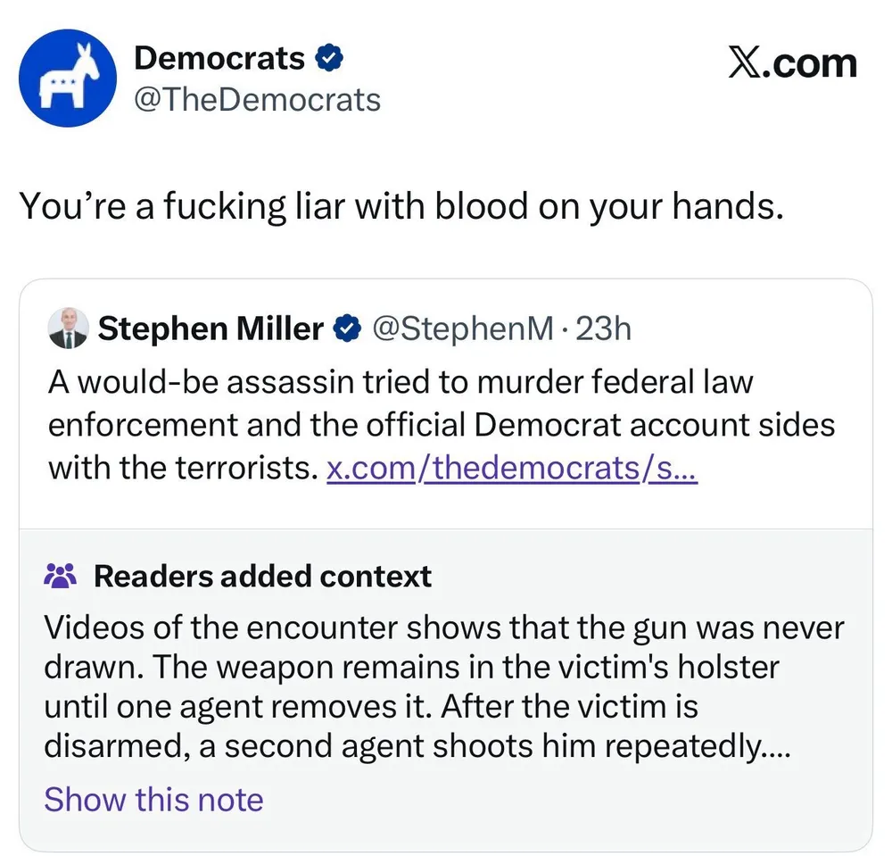
Task: Open Stephen Miller's small profile photo
Action: tap(68, 328)
